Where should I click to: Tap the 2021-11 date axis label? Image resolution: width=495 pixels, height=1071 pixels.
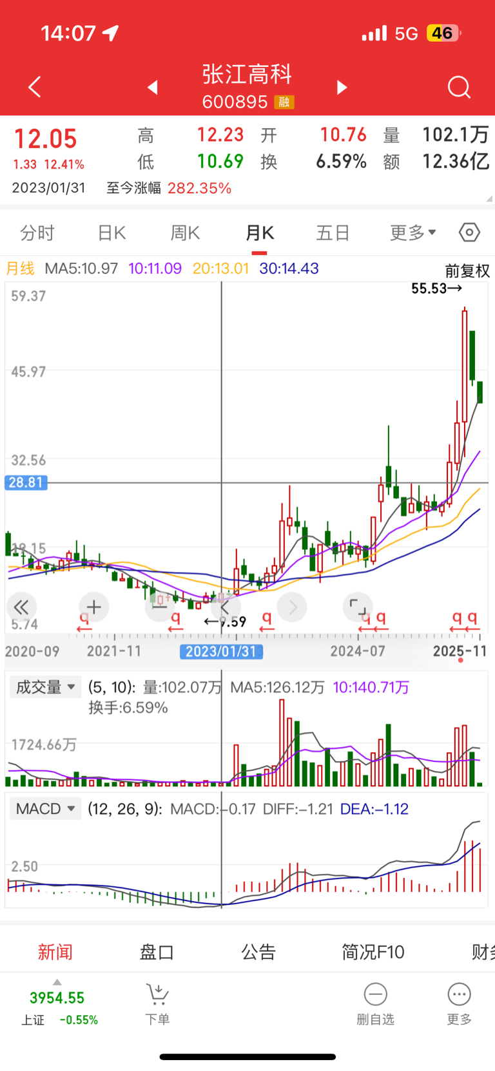(114, 651)
